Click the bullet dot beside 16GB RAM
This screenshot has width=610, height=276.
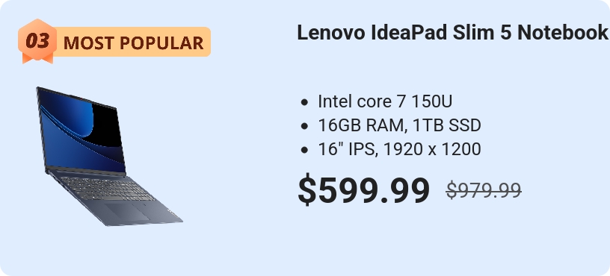(x=304, y=126)
